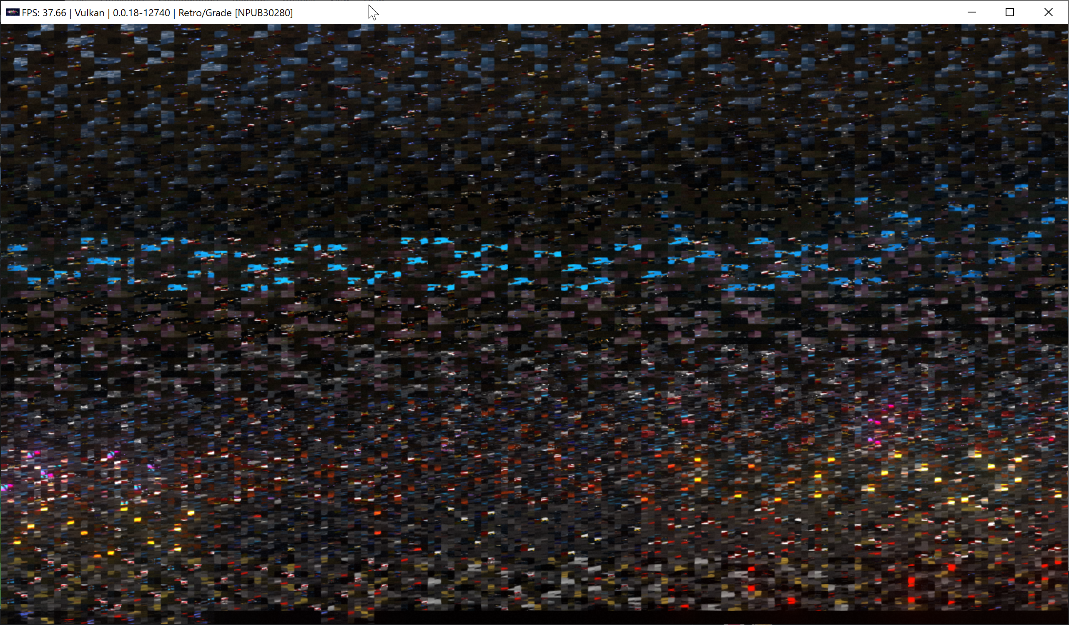Viewport: 1069px width, 625px height.
Task: Click the Vulkan renderer label in title
Action: point(89,13)
